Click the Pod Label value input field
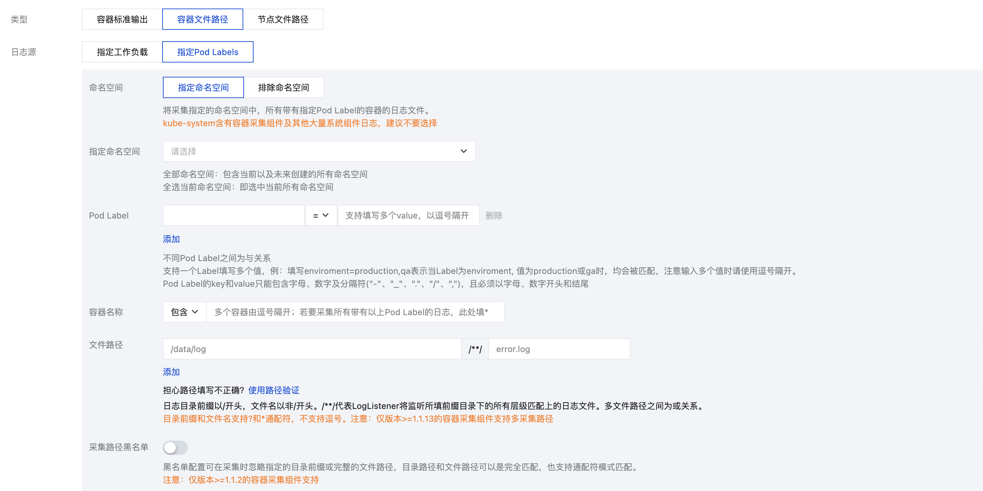 tap(408, 215)
